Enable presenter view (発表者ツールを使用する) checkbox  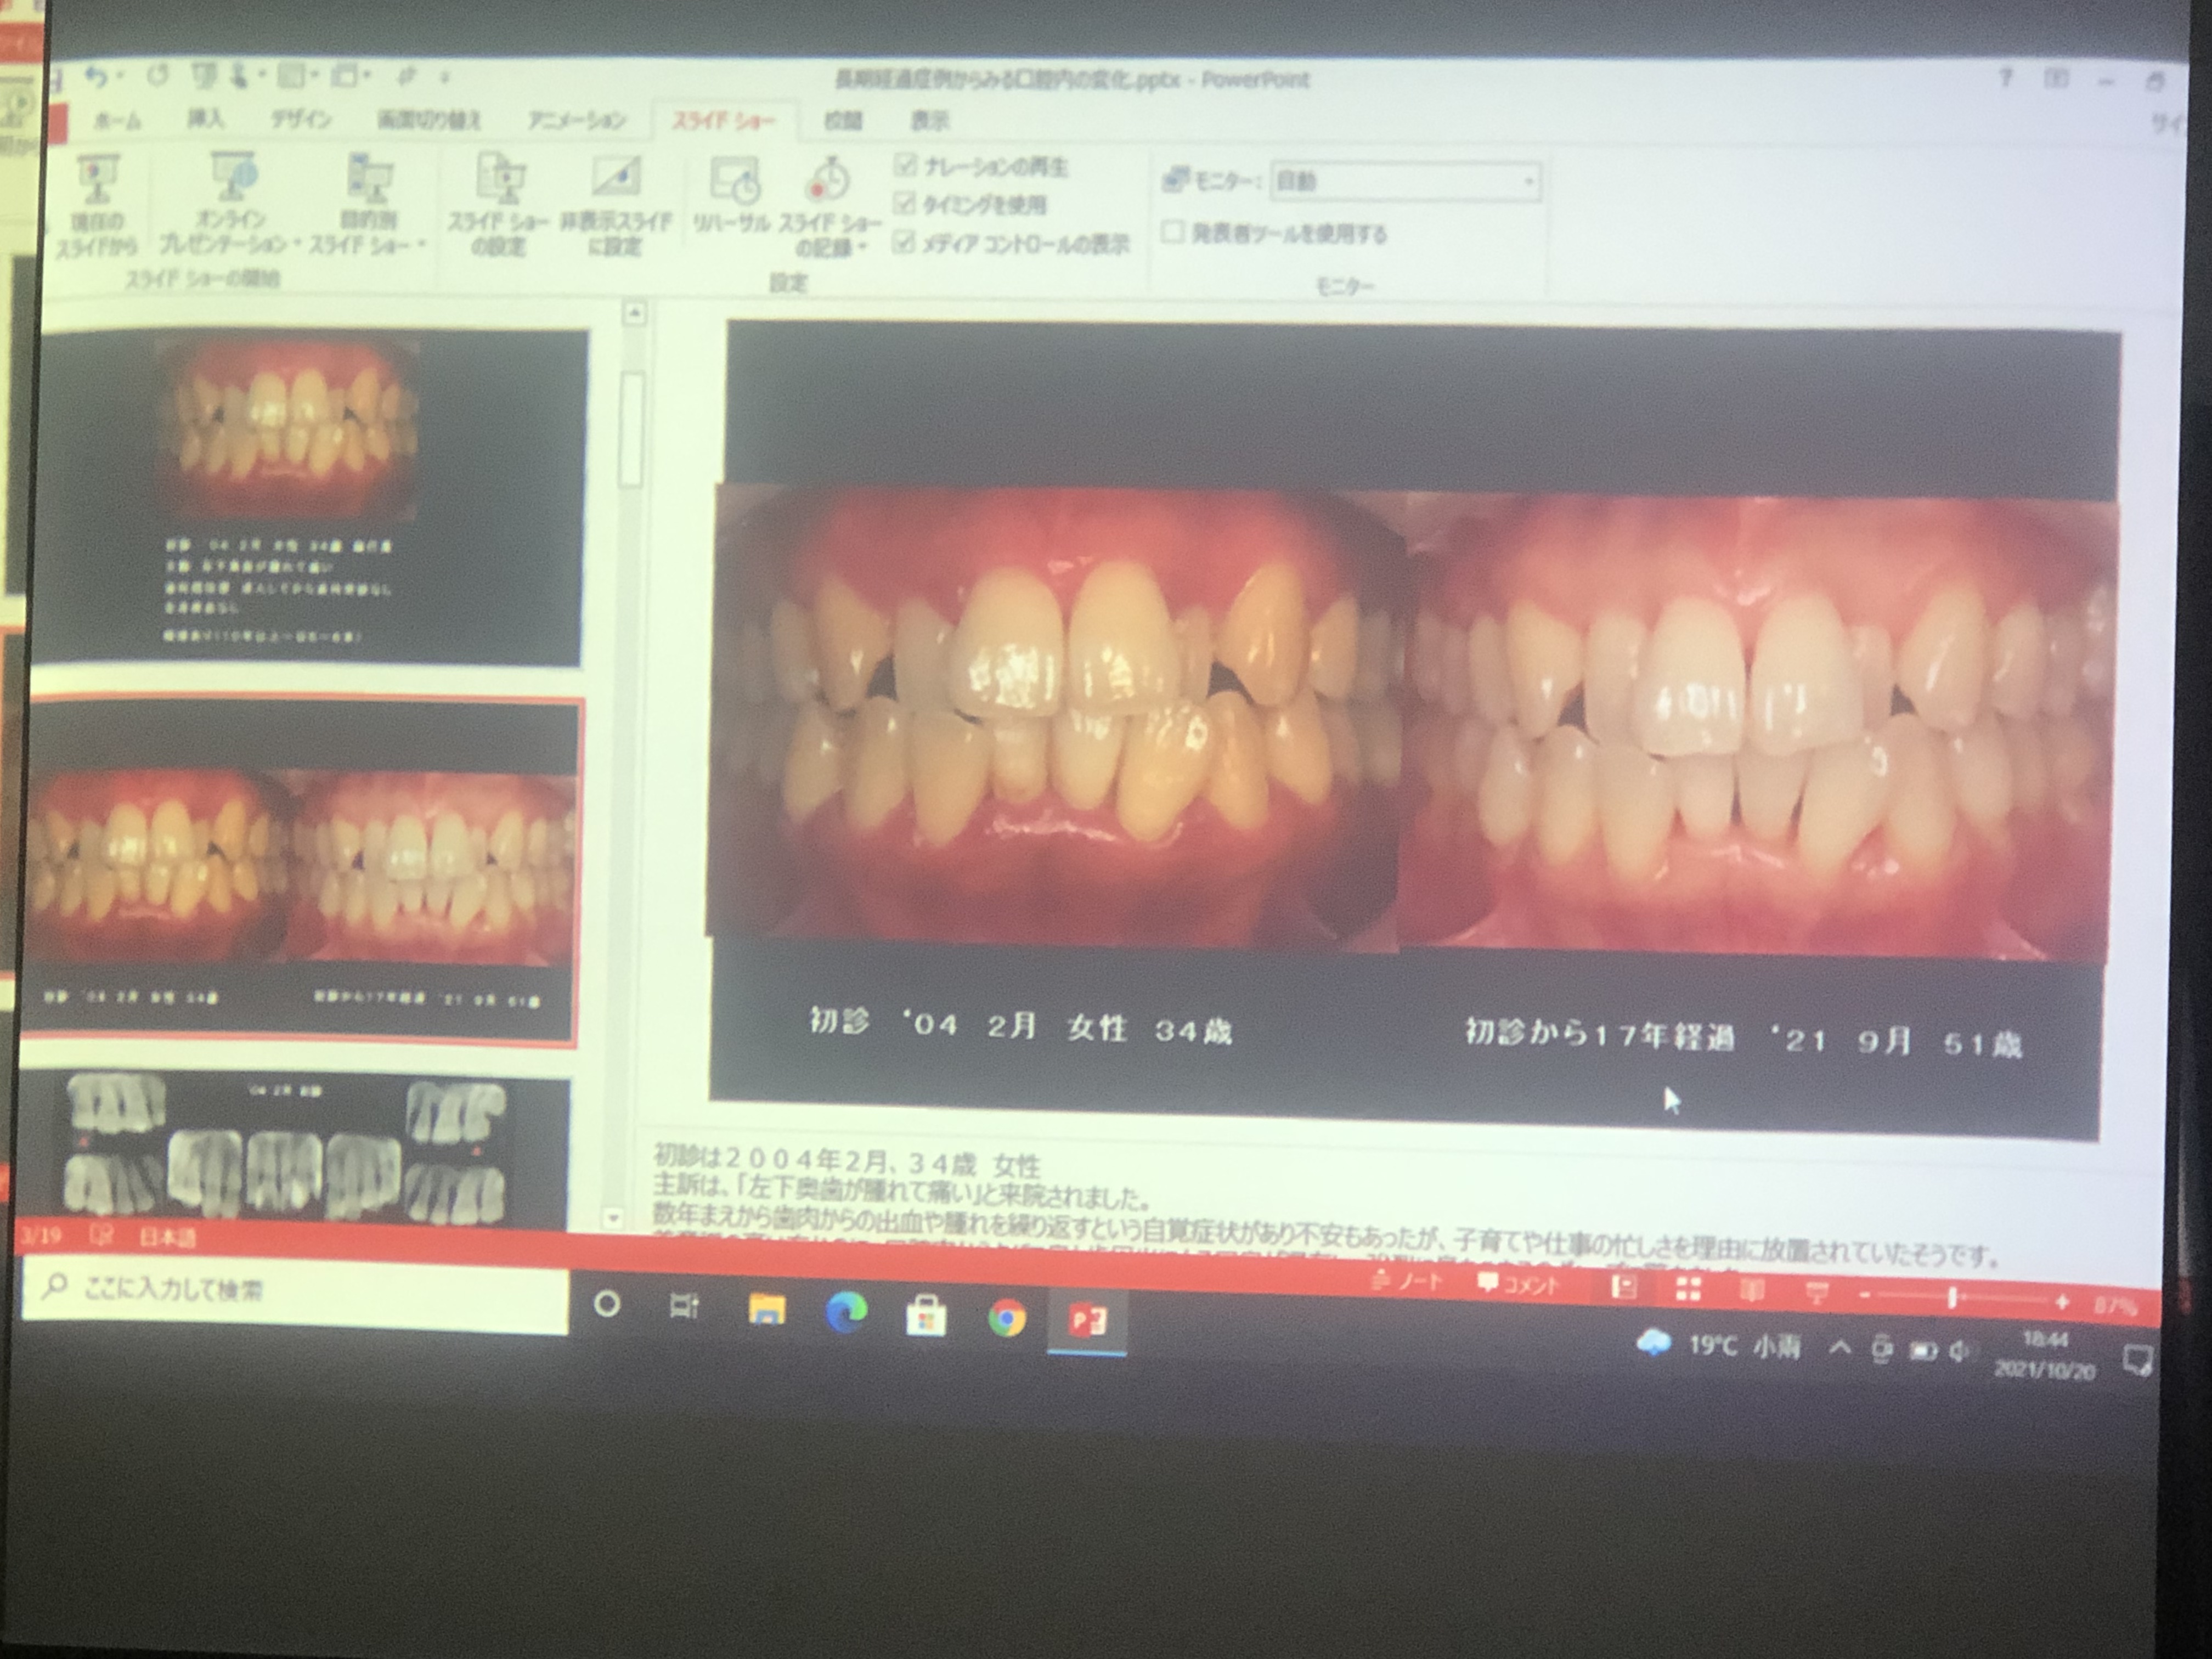click(1173, 232)
